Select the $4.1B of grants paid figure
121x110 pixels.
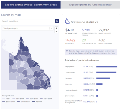tap(71, 31)
